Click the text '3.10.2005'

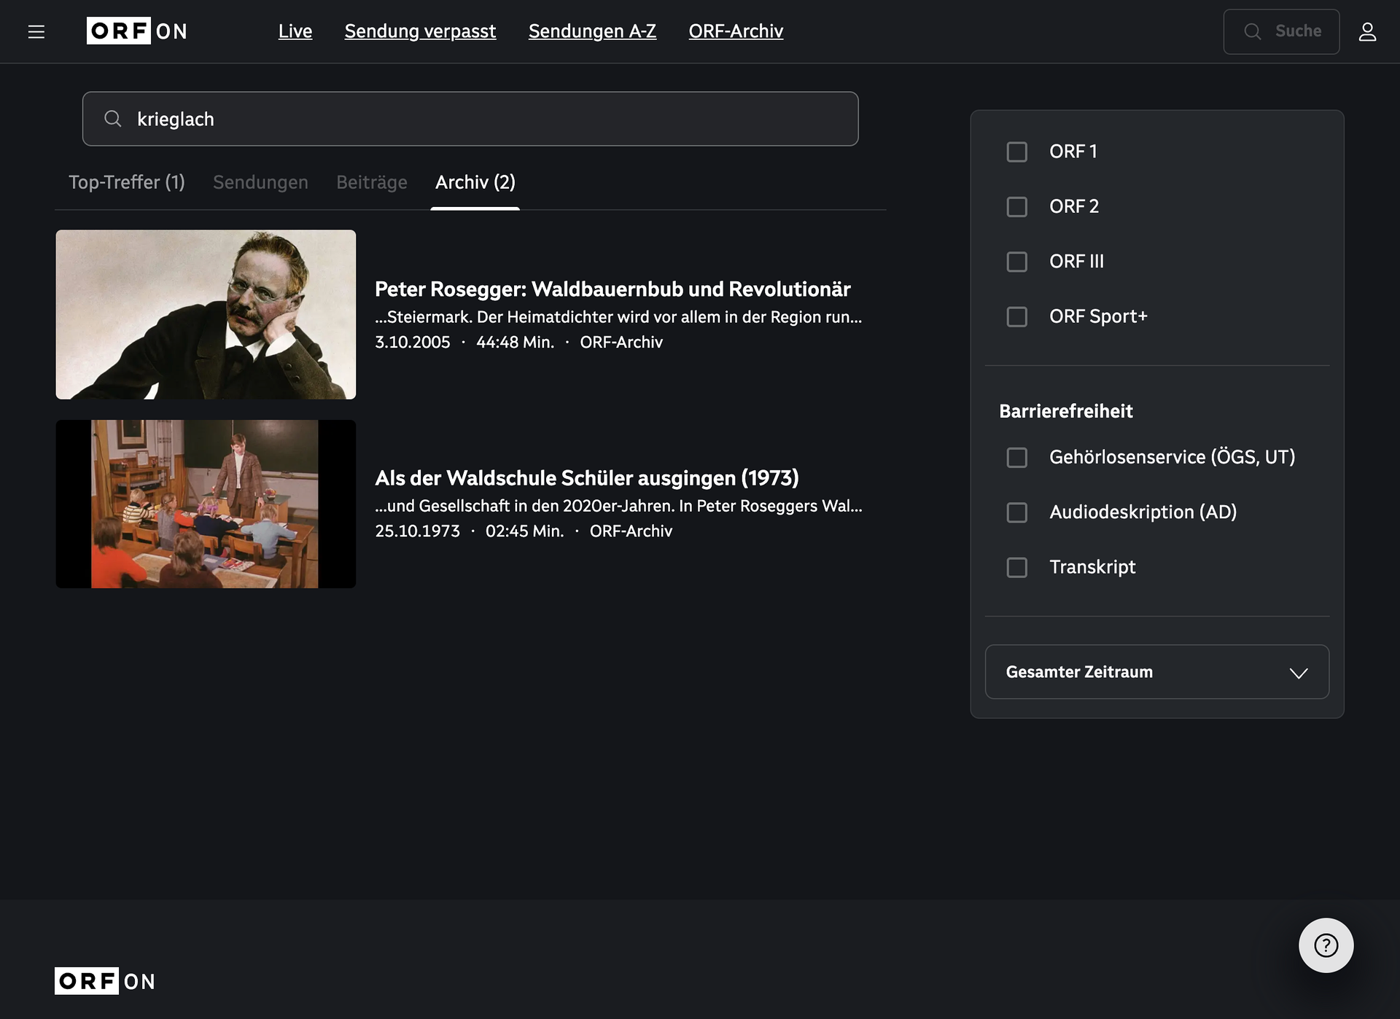pos(413,343)
